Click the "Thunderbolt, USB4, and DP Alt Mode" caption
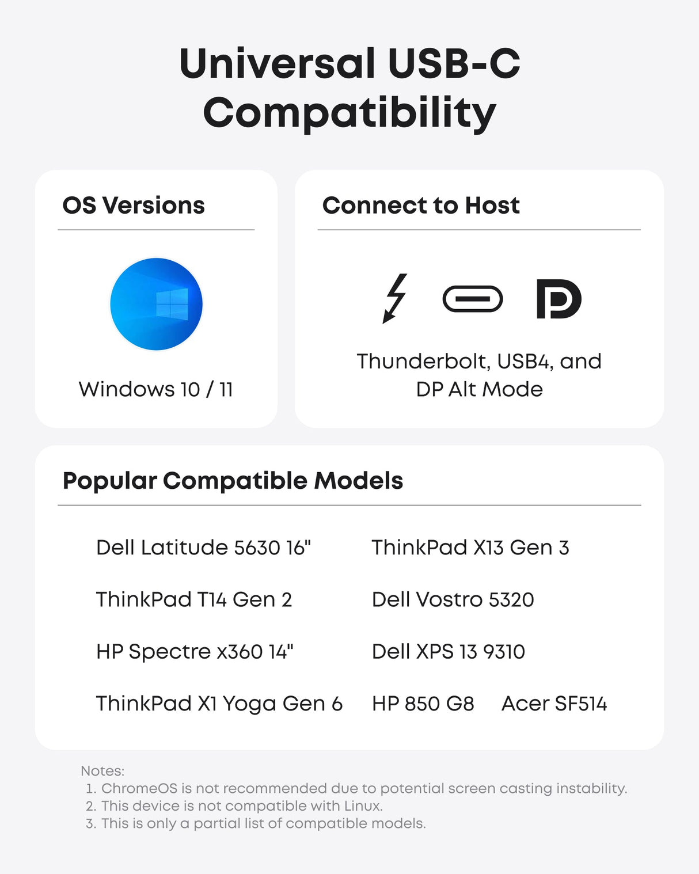The width and height of the screenshot is (699, 874). 479,375
